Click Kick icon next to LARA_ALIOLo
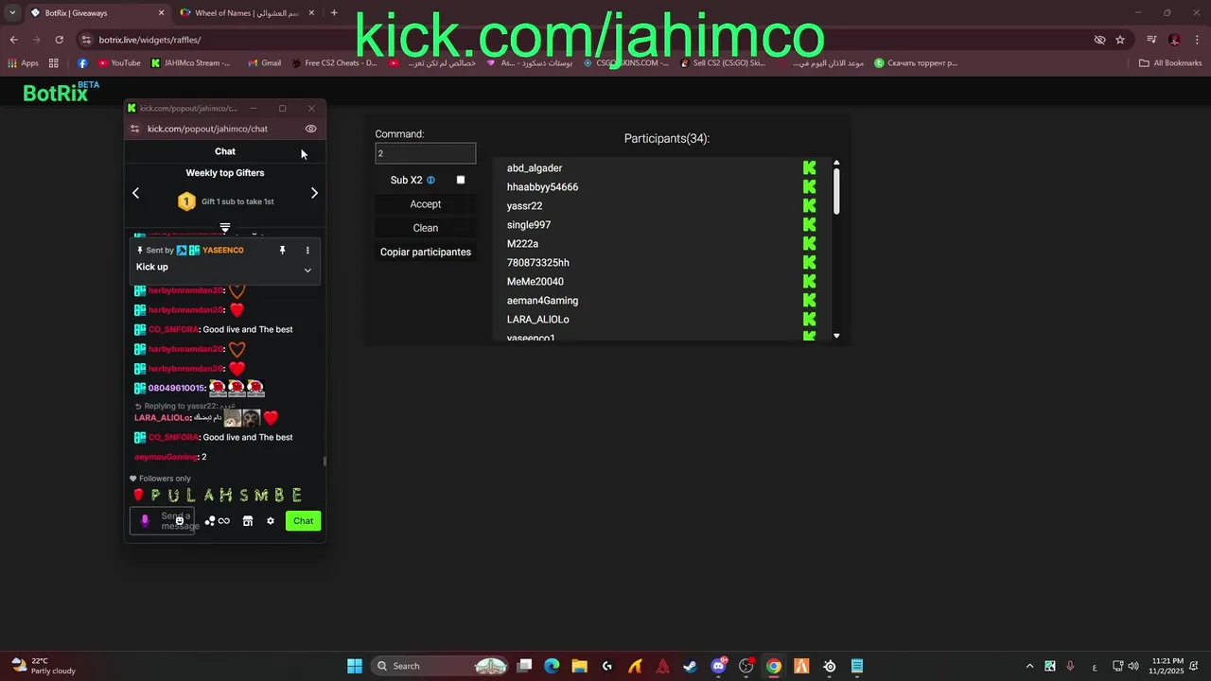1211x681 pixels. [809, 320]
